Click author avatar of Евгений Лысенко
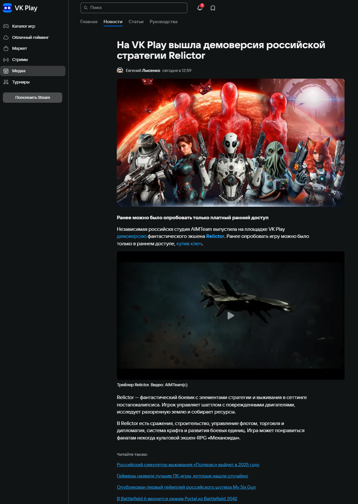The height and width of the screenshot is (504, 358). coord(120,71)
